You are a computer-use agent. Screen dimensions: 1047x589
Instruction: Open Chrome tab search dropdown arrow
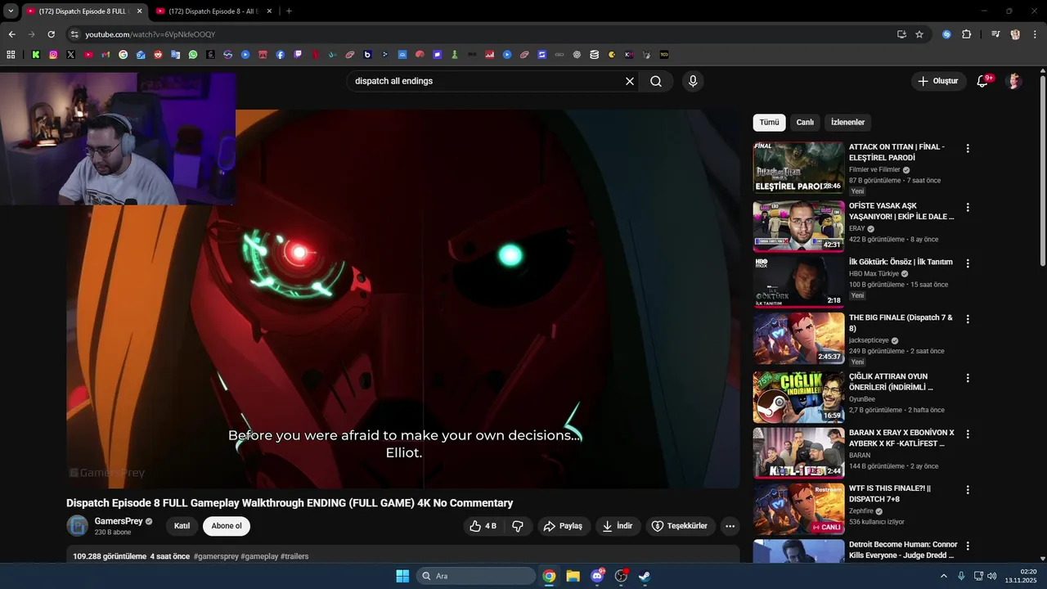pyautogui.click(x=11, y=11)
